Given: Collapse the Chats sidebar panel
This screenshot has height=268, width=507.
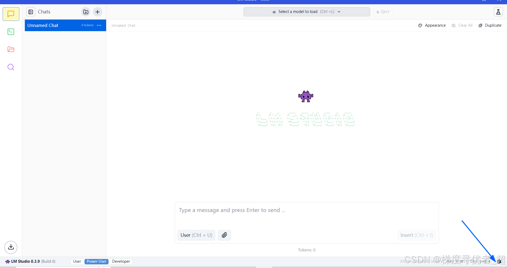Looking at the screenshot, I should point(31,12).
